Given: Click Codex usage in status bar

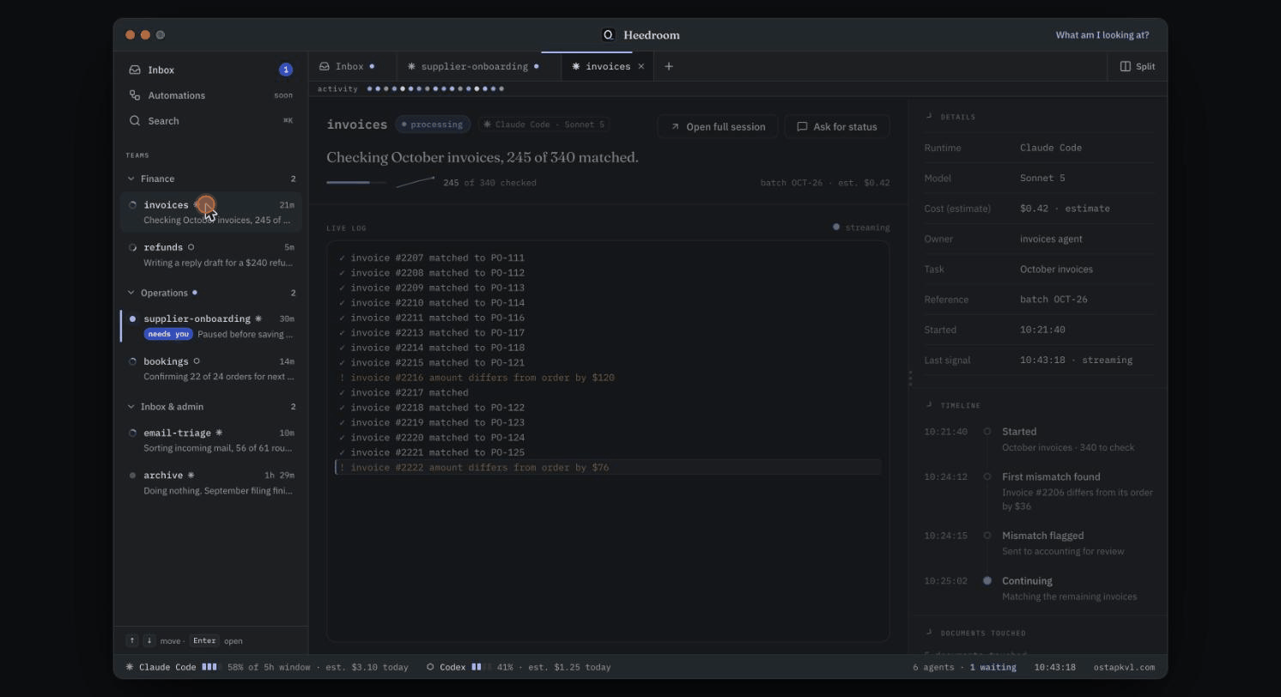Looking at the screenshot, I should pyautogui.click(x=519, y=667).
